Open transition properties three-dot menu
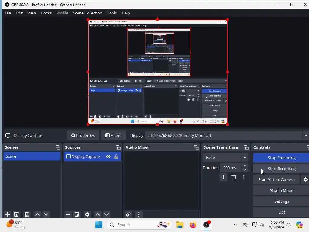309x232 pixels. click(244, 177)
